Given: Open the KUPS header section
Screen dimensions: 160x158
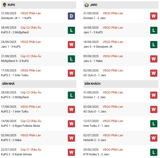Looking at the screenshot, I should 39,5.
